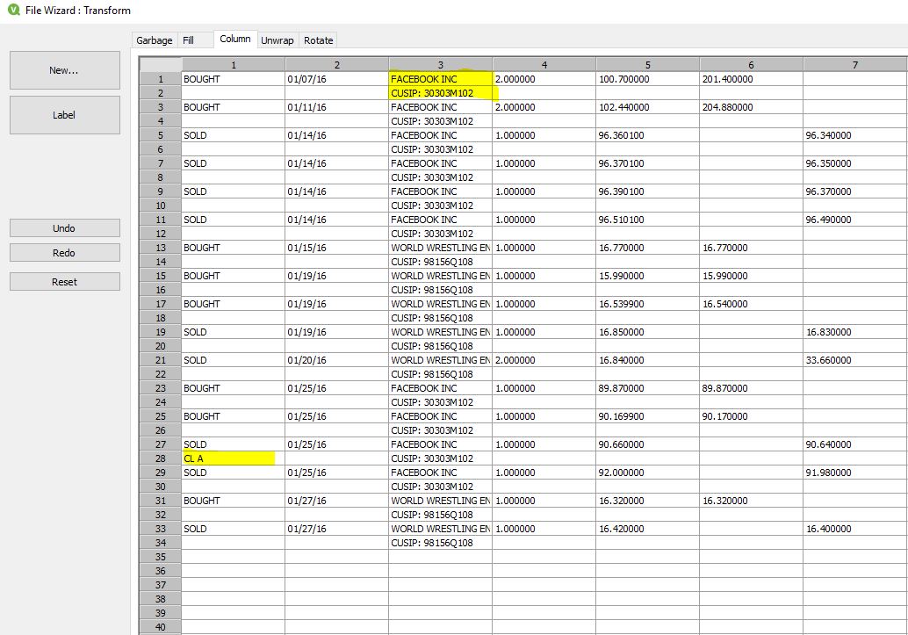Select column header 7
Viewport: 908px width, 635px height.
click(x=855, y=64)
